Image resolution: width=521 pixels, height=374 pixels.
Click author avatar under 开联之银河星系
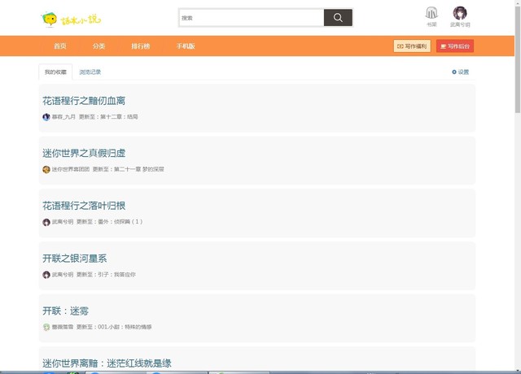click(46, 275)
